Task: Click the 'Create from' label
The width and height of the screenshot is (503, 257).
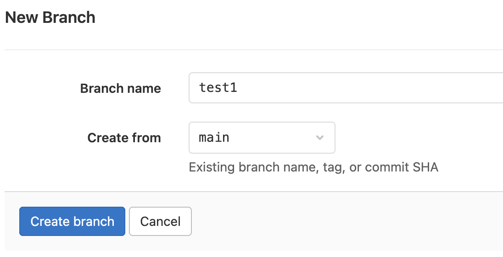Action: [124, 138]
